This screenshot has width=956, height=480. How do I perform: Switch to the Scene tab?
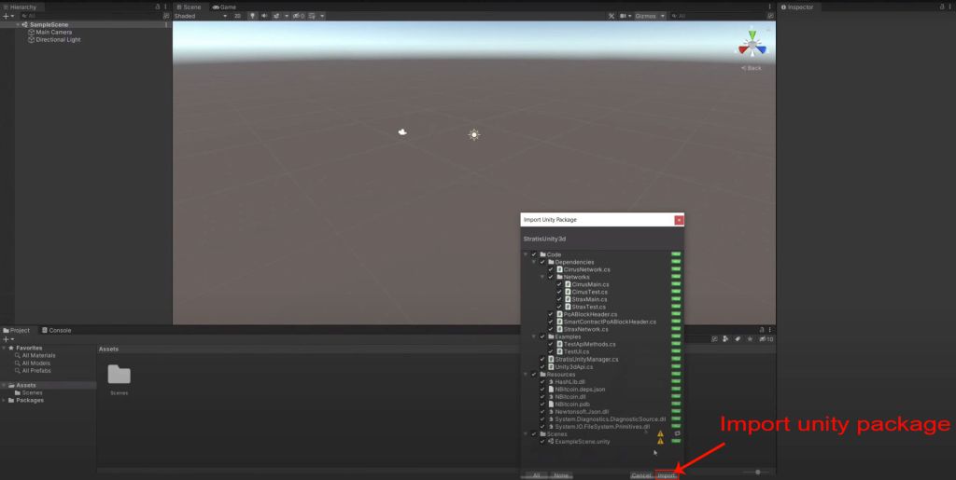189,7
